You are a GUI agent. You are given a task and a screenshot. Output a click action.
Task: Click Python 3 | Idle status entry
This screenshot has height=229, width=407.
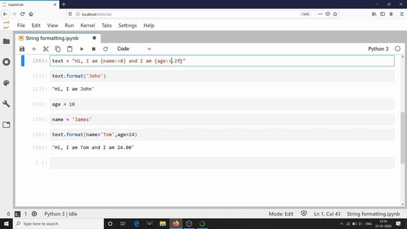[61, 214]
